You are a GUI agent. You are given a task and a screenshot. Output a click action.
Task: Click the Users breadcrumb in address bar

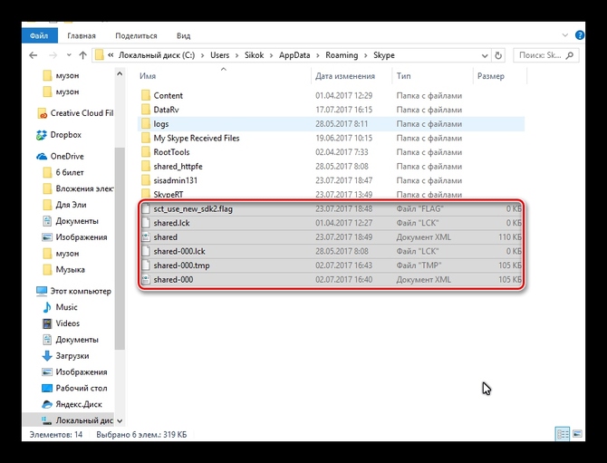pyautogui.click(x=219, y=55)
